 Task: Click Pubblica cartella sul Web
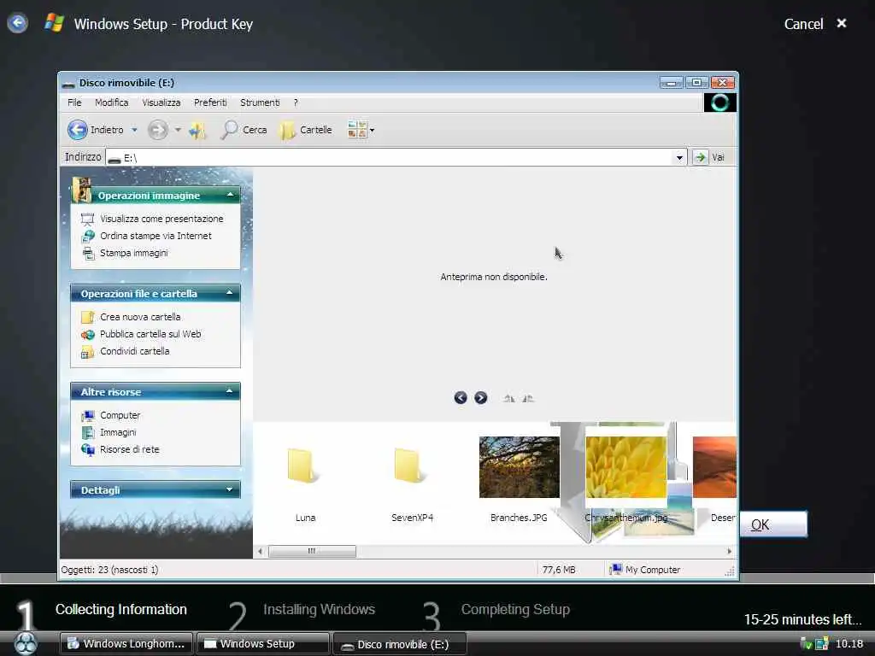[150, 334]
